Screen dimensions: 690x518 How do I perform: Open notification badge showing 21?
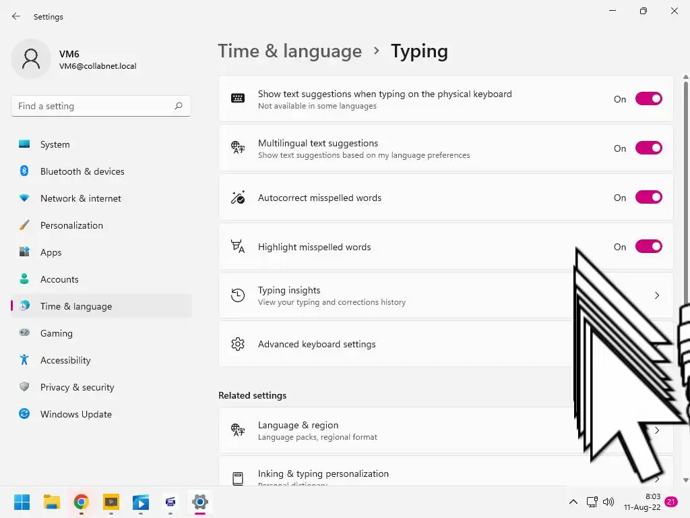[670, 502]
